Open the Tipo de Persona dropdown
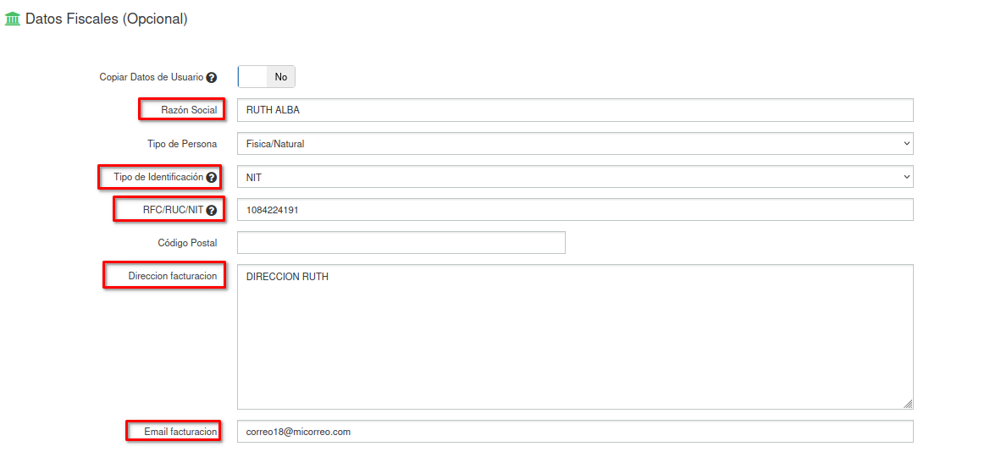 click(574, 144)
